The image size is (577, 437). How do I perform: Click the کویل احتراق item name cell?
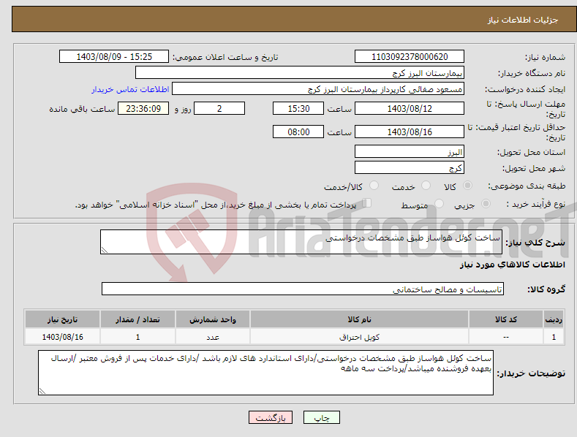[359, 337]
